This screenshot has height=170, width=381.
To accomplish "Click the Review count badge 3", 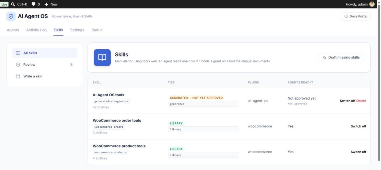I will click(71, 64).
